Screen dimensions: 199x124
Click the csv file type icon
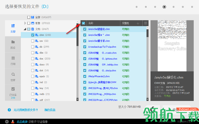(37, 41)
